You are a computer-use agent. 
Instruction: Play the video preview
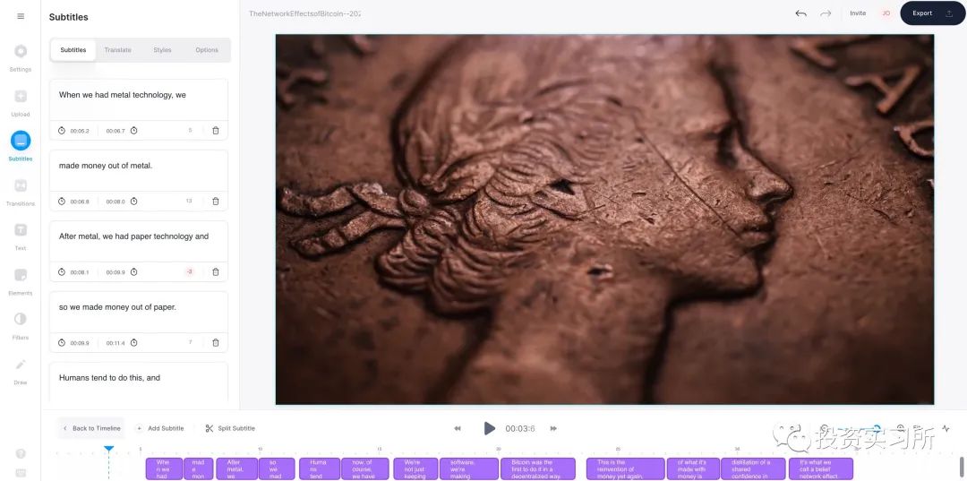click(489, 428)
